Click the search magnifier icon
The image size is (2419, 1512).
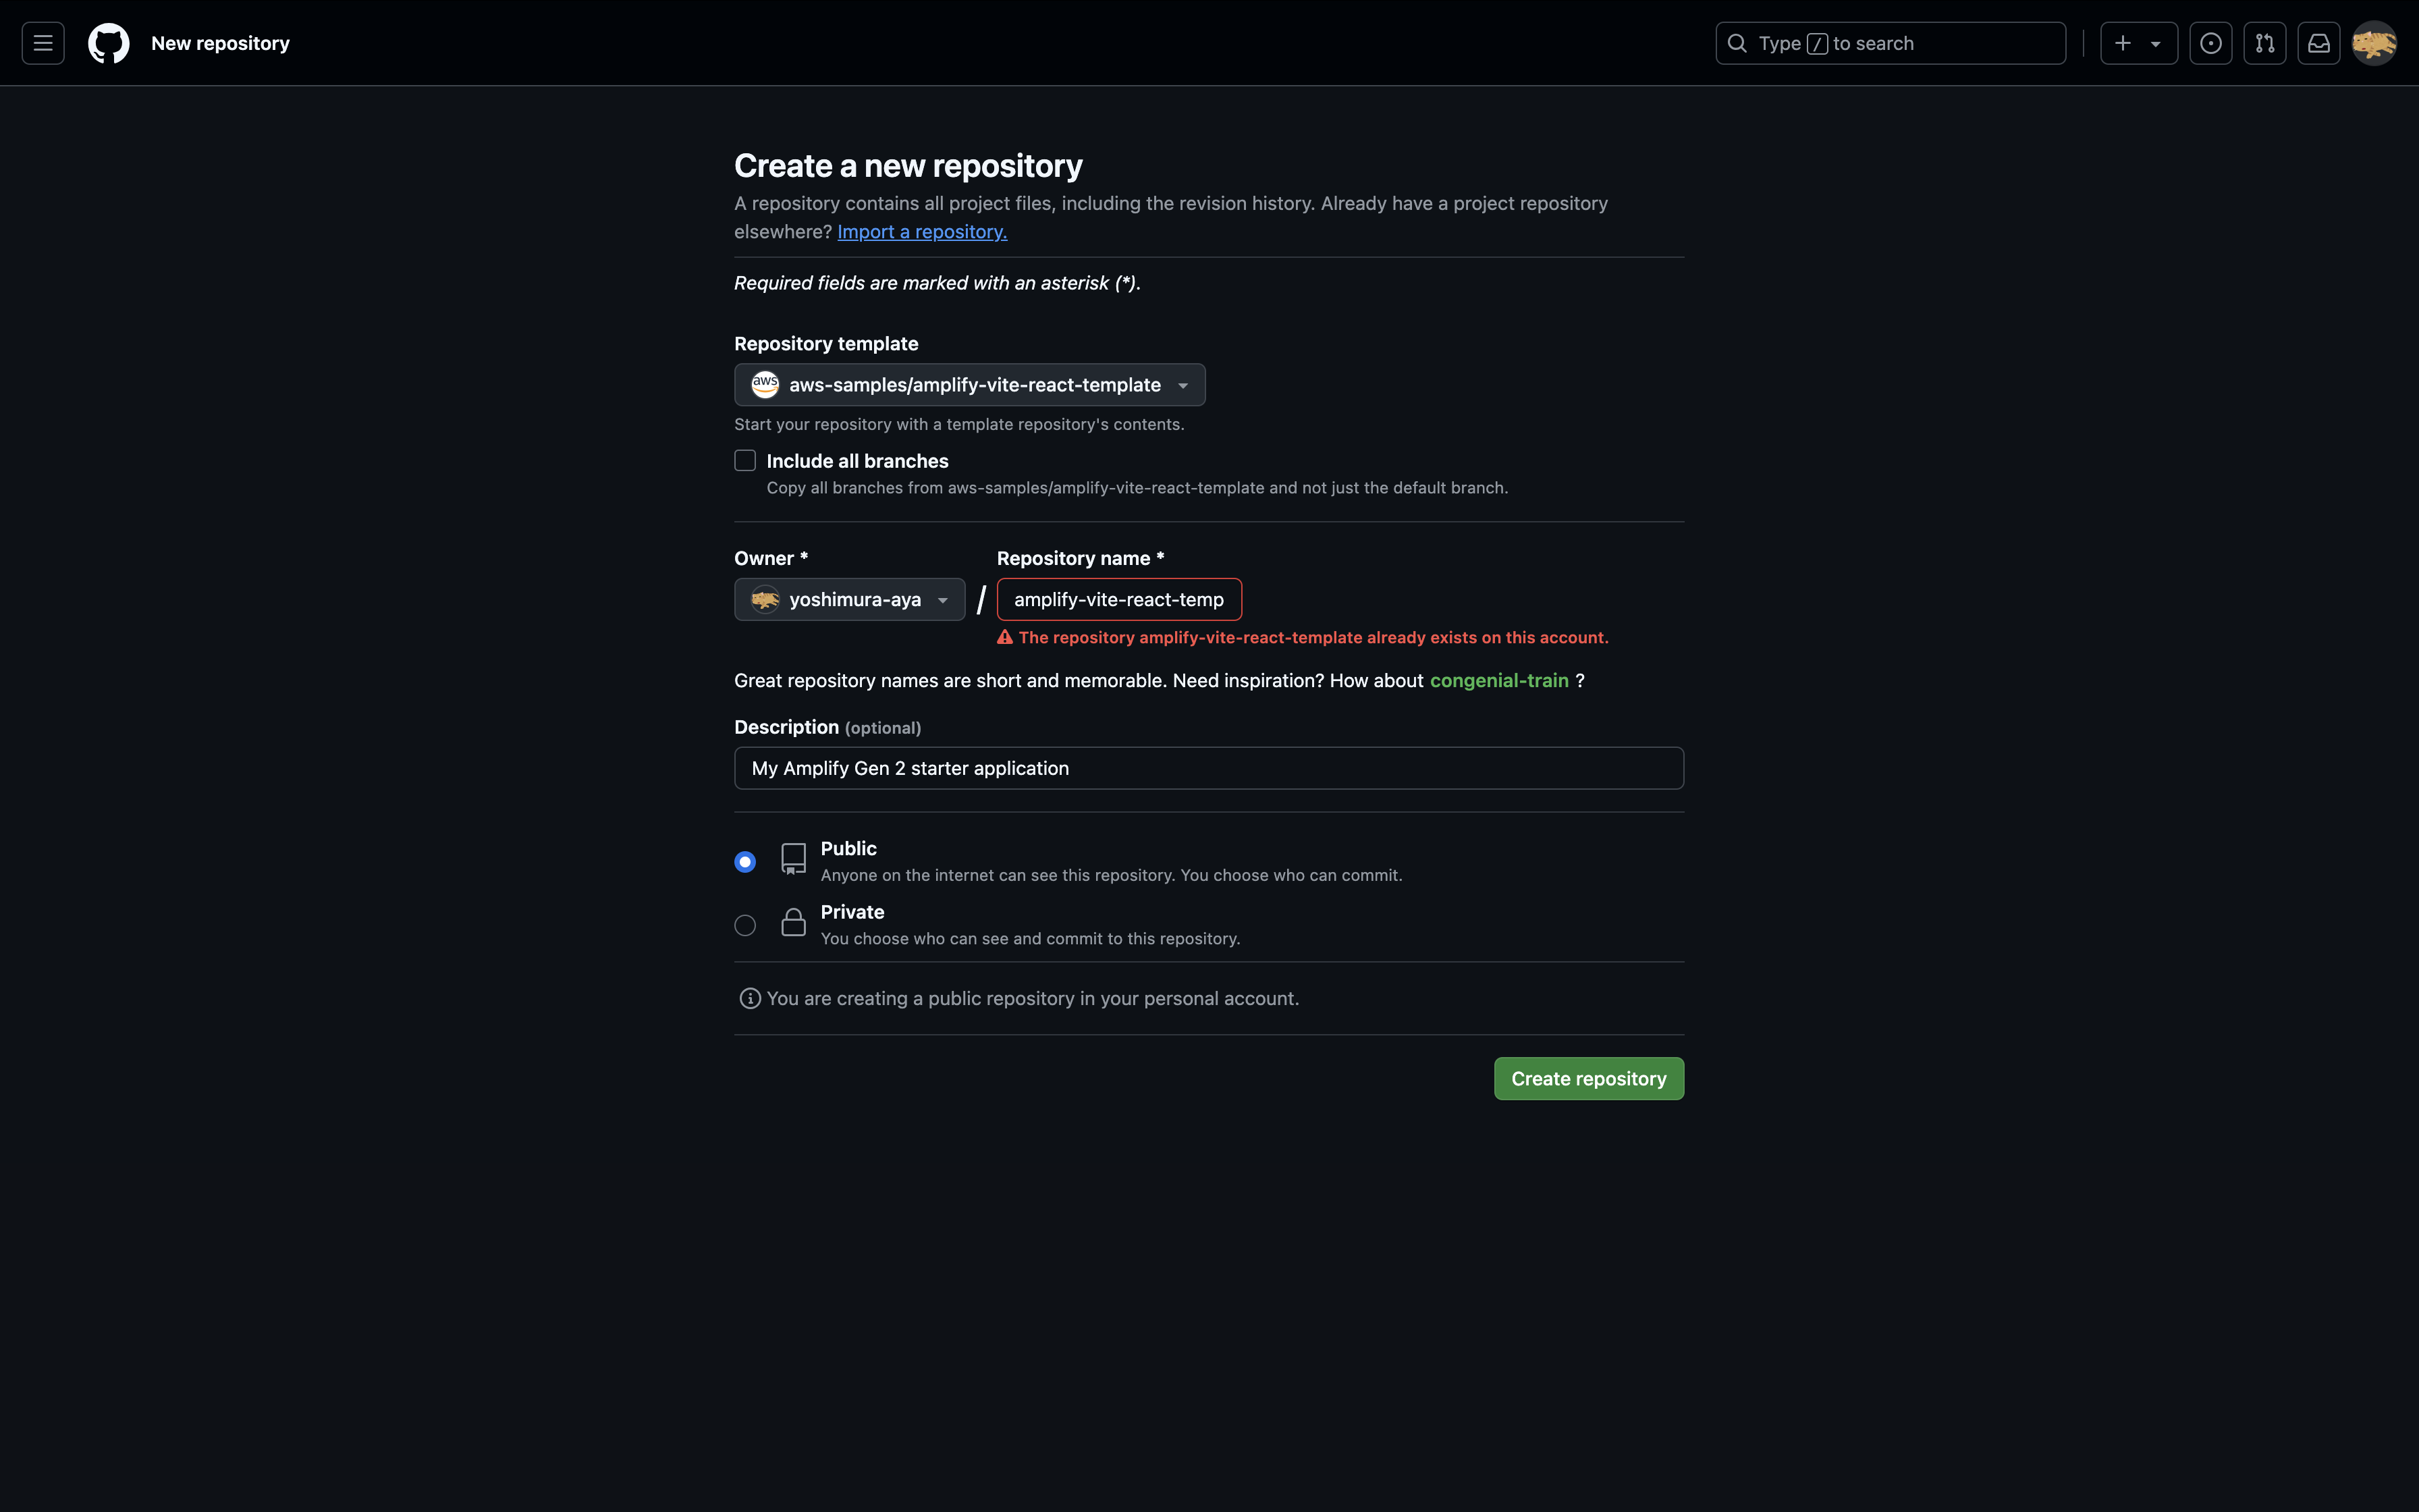[1737, 43]
